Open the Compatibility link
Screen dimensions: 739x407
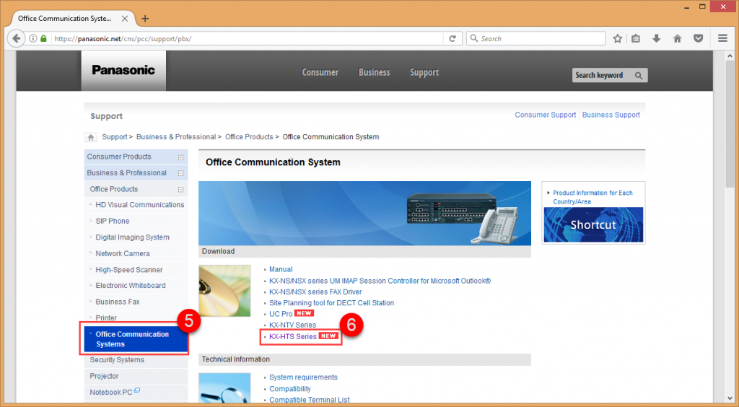click(290, 389)
